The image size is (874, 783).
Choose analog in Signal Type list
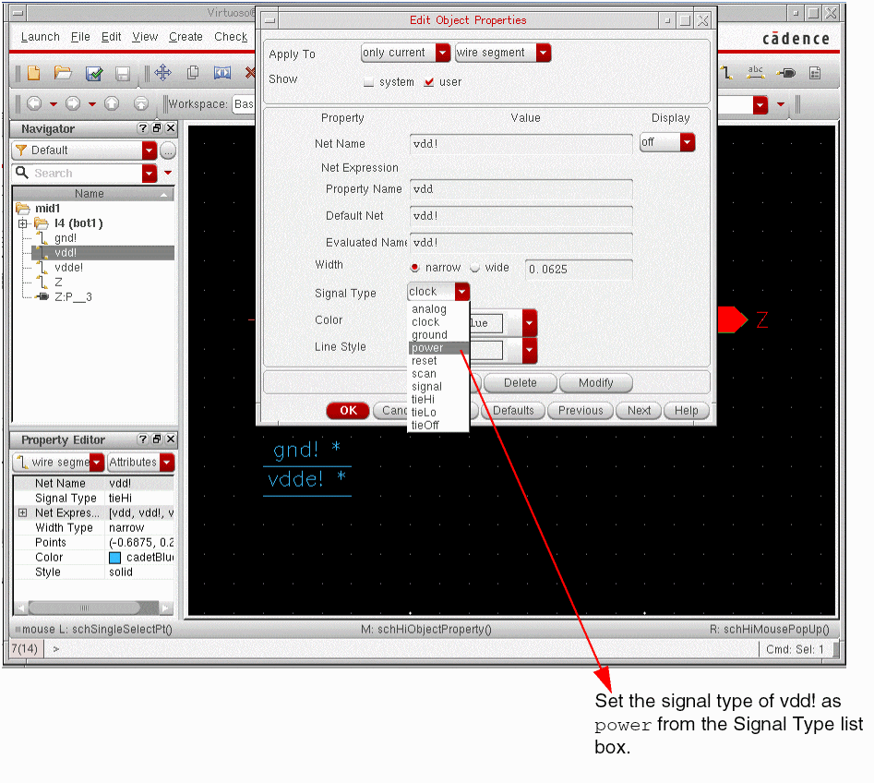[438, 309]
